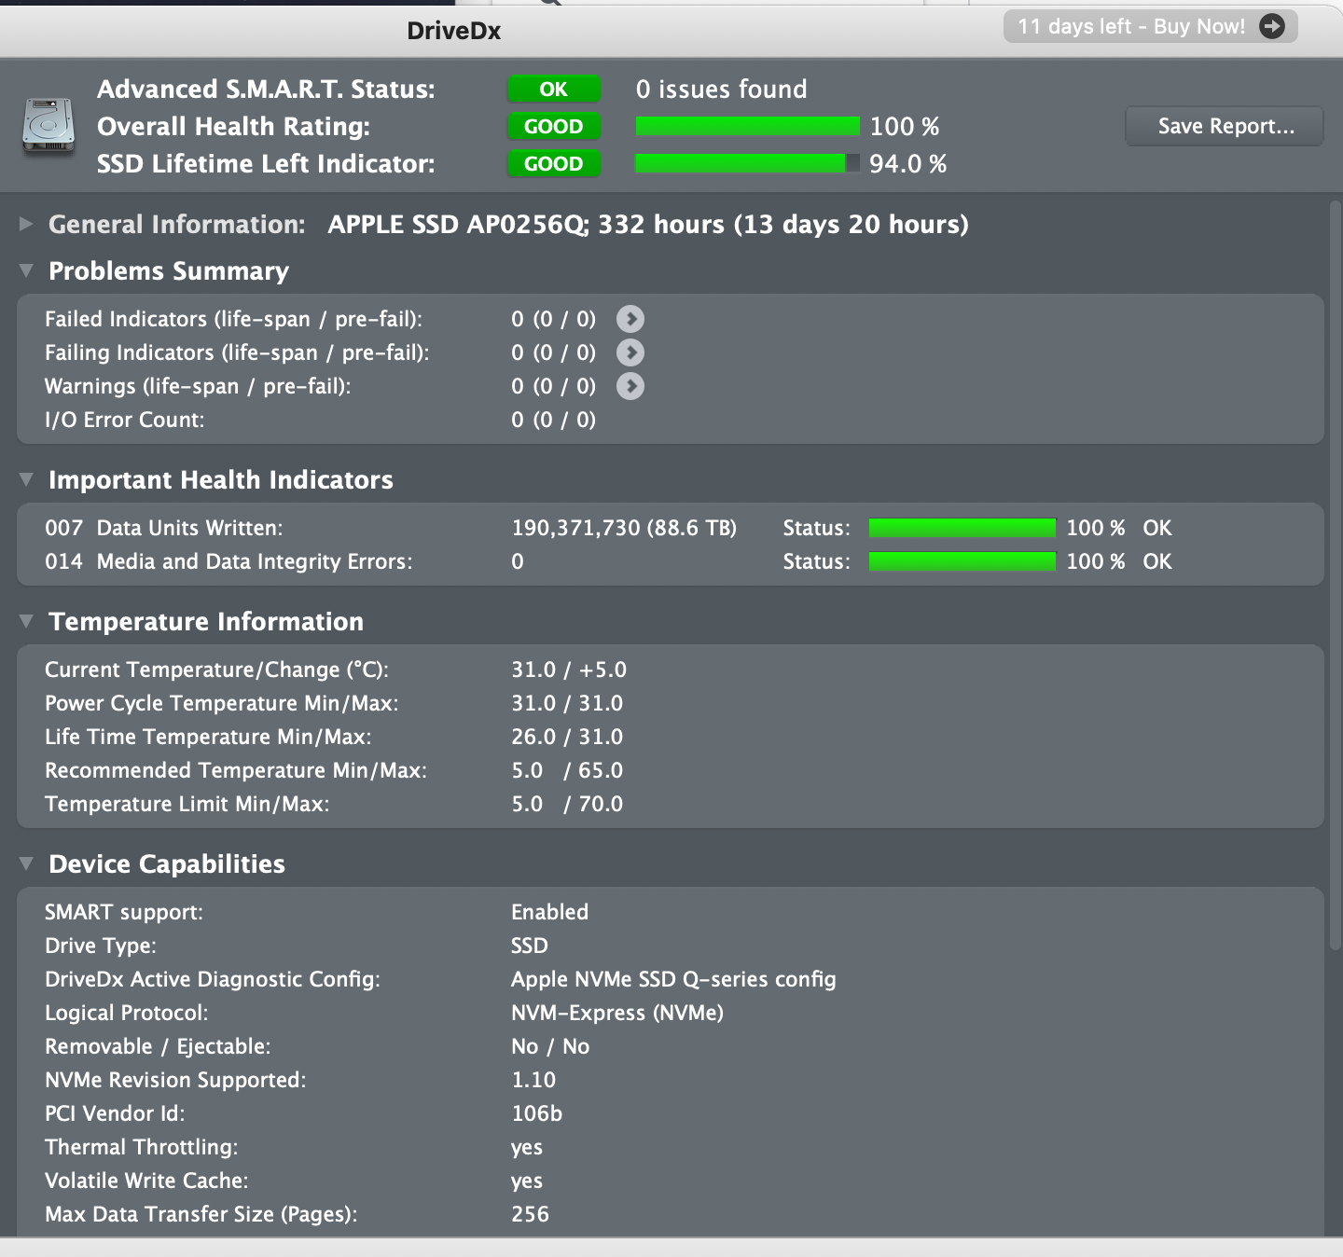Click the Save Report button
The width and height of the screenshot is (1343, 1257).
point(1225,127)
